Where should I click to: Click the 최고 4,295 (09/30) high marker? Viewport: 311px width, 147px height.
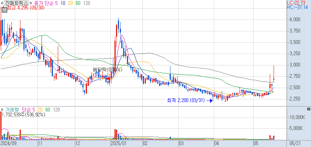coord(26,8)
